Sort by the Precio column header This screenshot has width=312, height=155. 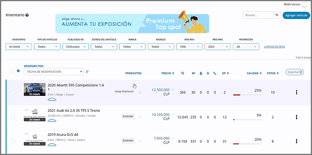tap(168, 73)
